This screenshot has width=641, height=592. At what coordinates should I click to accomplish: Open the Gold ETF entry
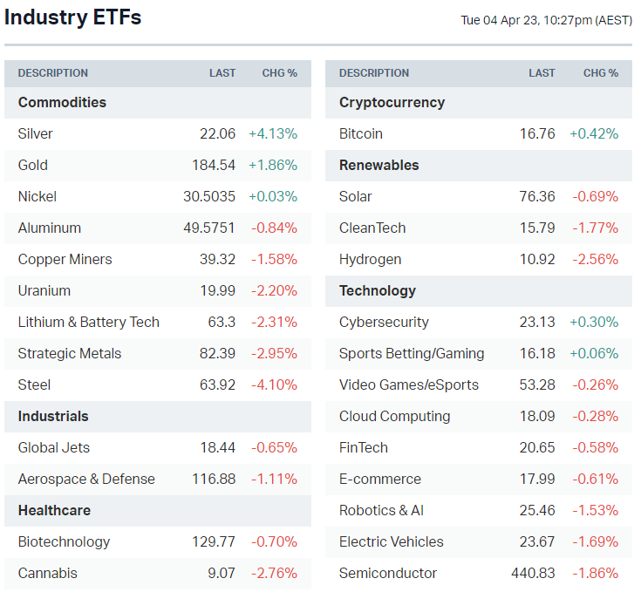pos(33,166)
